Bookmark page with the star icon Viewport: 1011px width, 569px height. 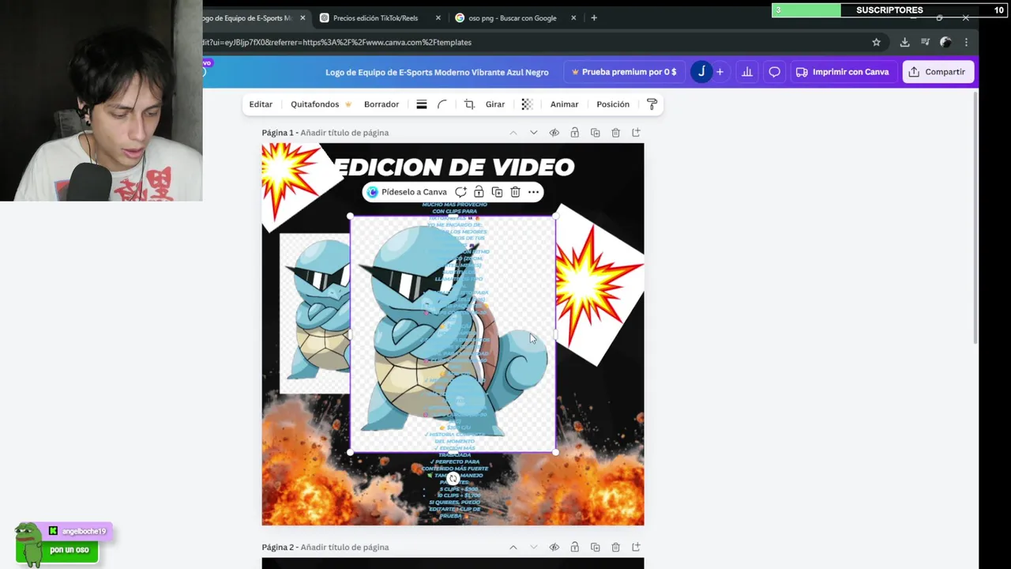pyautogui.click(x=876, y=42)
